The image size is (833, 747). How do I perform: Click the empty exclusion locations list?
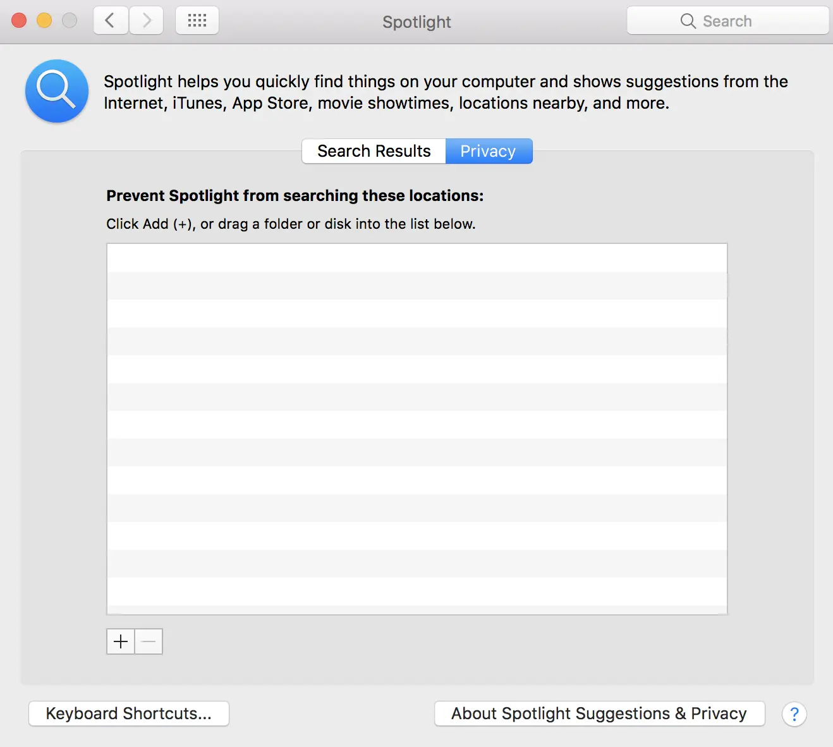(416, 428)
